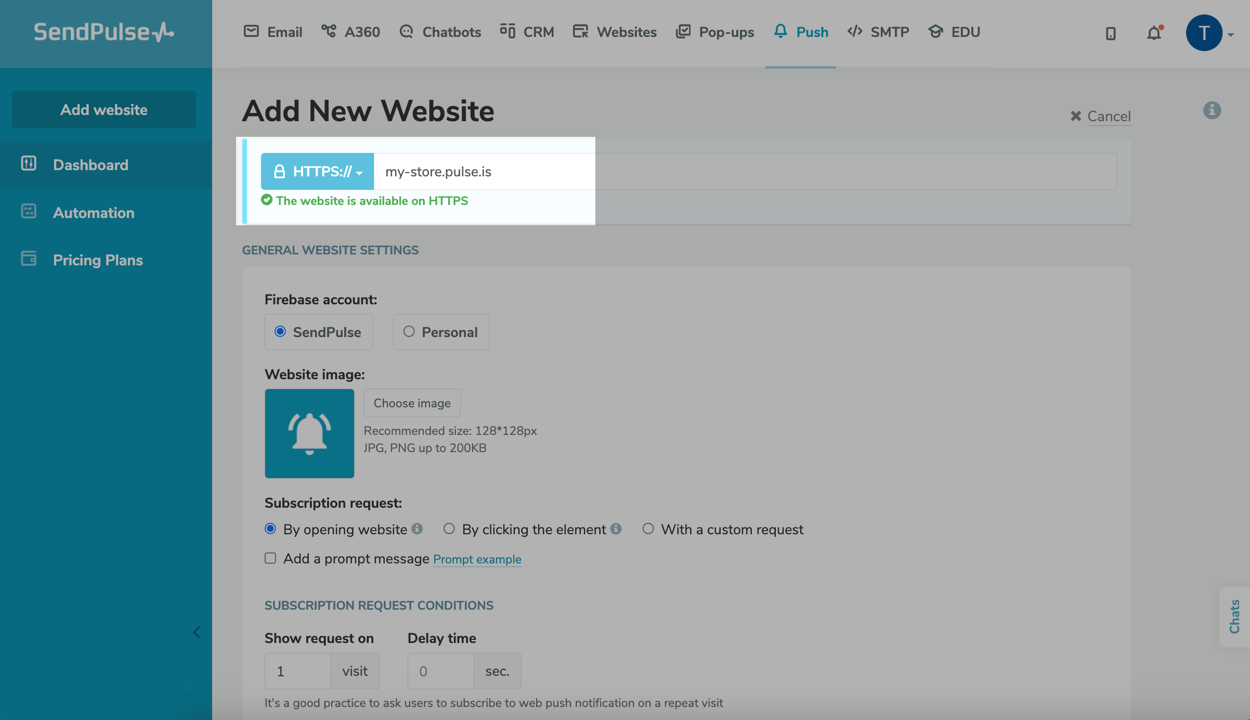Choose By clicking the element option

[x=449, y=529]
